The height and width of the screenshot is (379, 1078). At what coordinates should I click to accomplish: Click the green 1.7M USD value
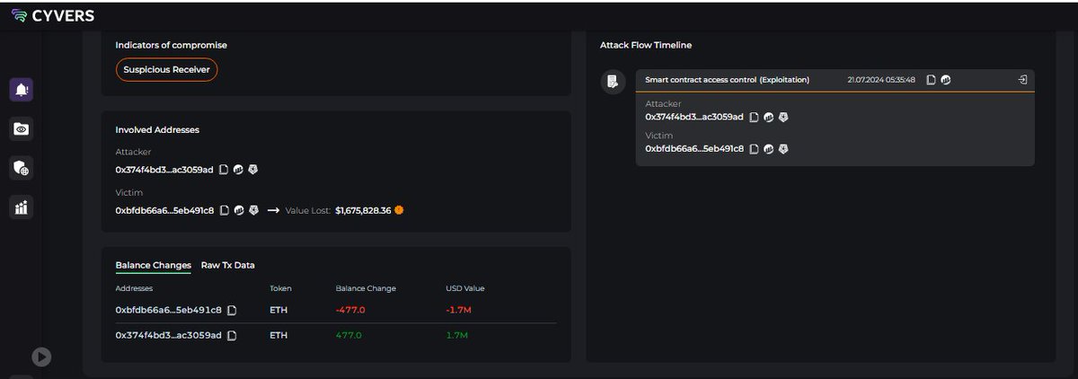[x=456, y=335]
